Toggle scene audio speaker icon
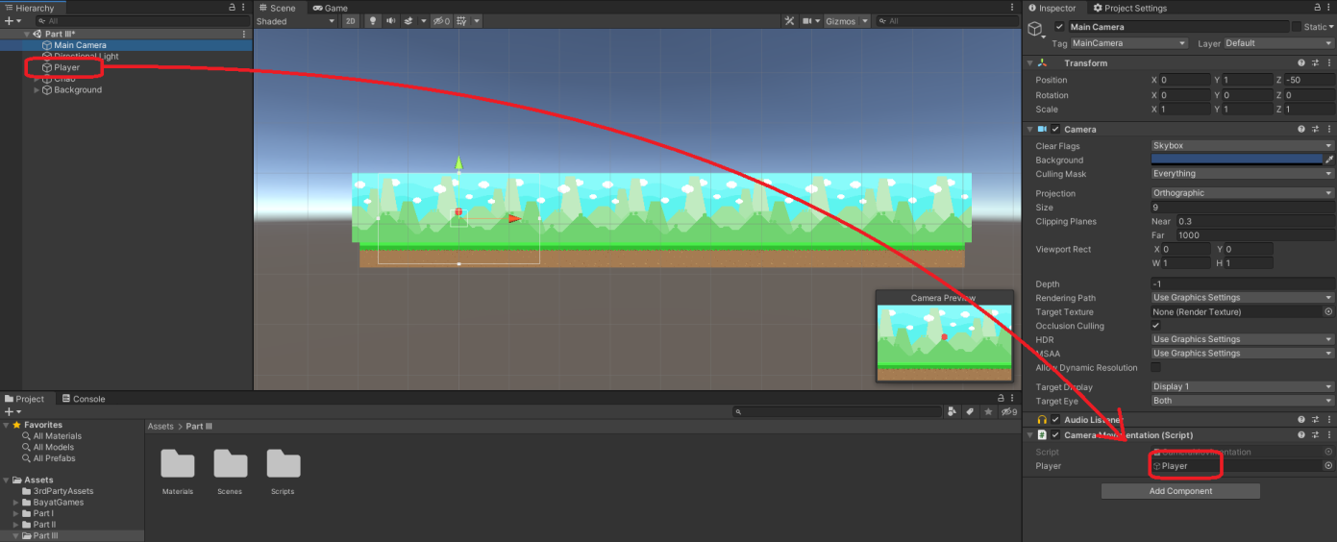This screenshot has height=542, width=1337. pyautogui.click(x=391, y=21)
